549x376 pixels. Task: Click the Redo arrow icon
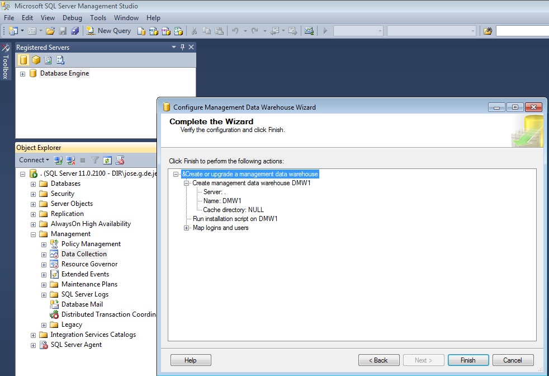255,31
